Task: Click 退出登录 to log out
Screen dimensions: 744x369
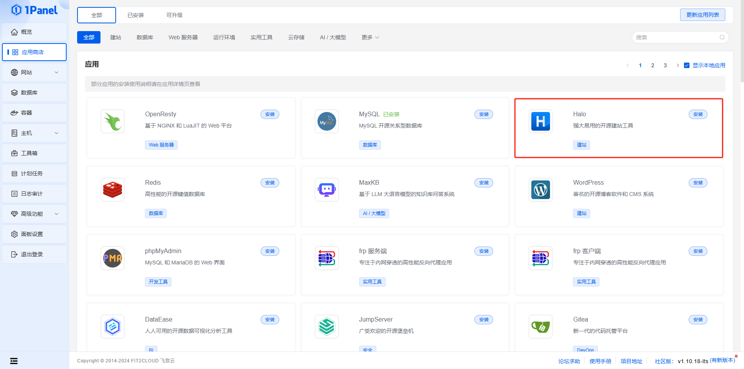Action: click(x=34, y=254)
